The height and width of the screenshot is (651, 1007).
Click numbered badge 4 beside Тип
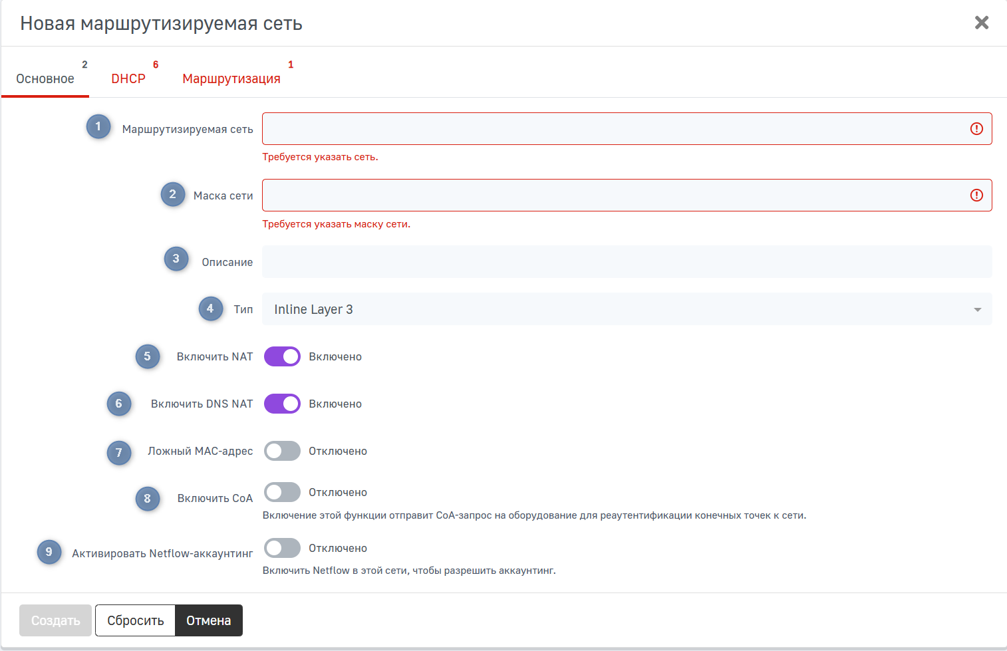(x=210, y=309)
